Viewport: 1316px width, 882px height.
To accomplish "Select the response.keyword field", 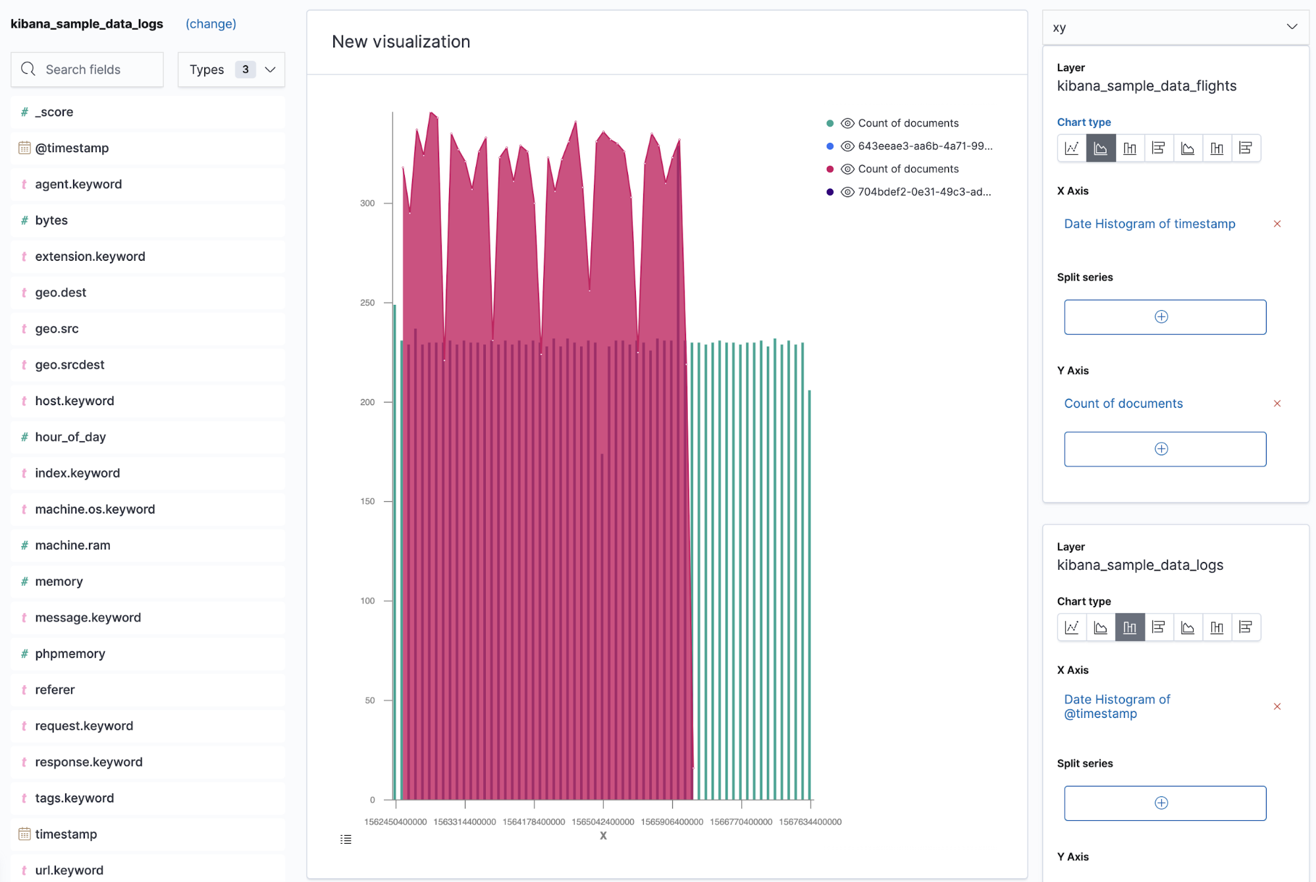I will 148,762.
